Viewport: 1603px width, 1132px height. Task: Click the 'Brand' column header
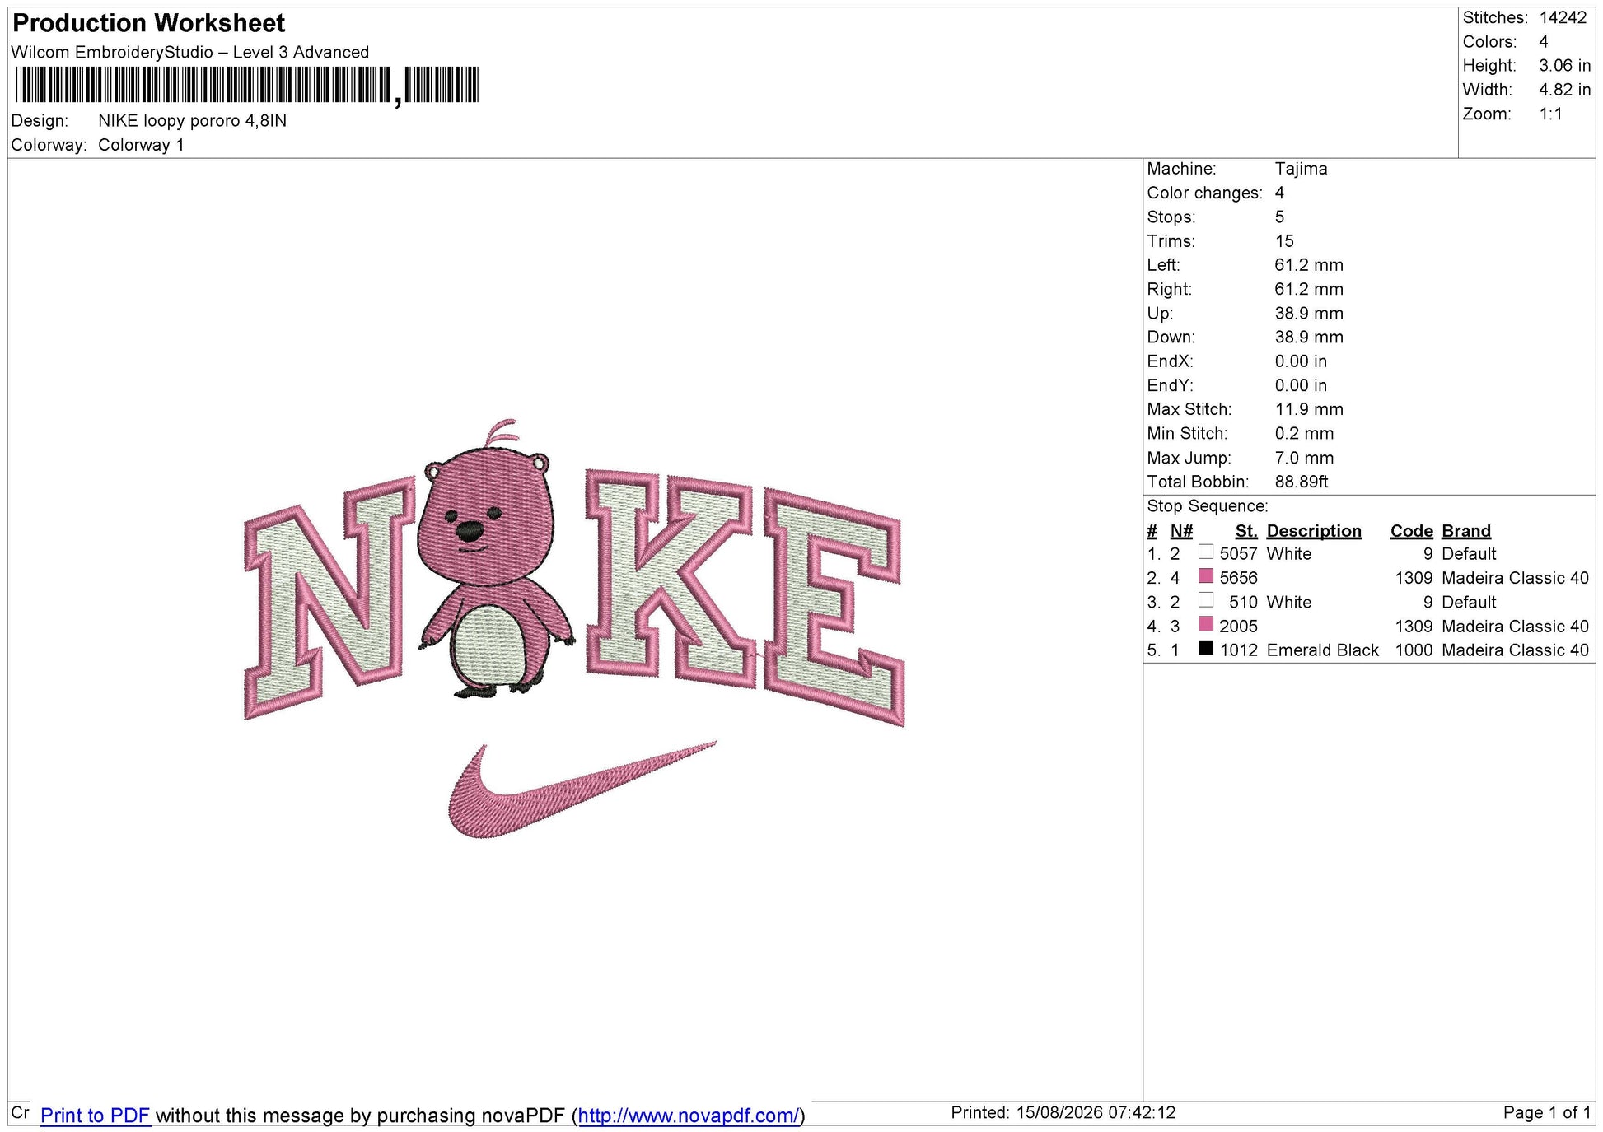(1466, 531)
